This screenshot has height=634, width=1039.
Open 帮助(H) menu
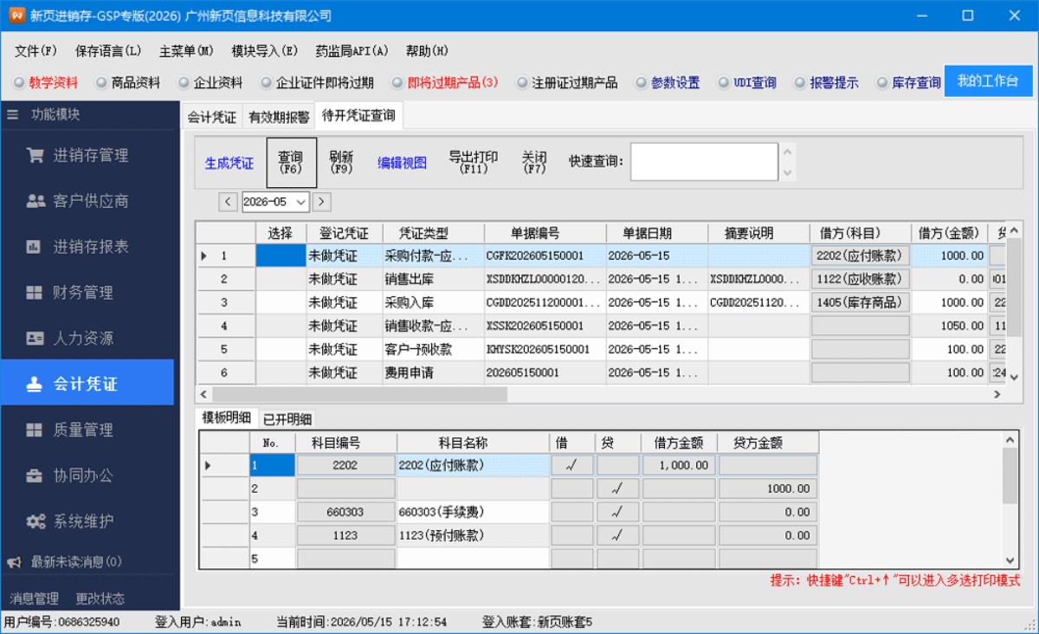click(x=427, y=51)
